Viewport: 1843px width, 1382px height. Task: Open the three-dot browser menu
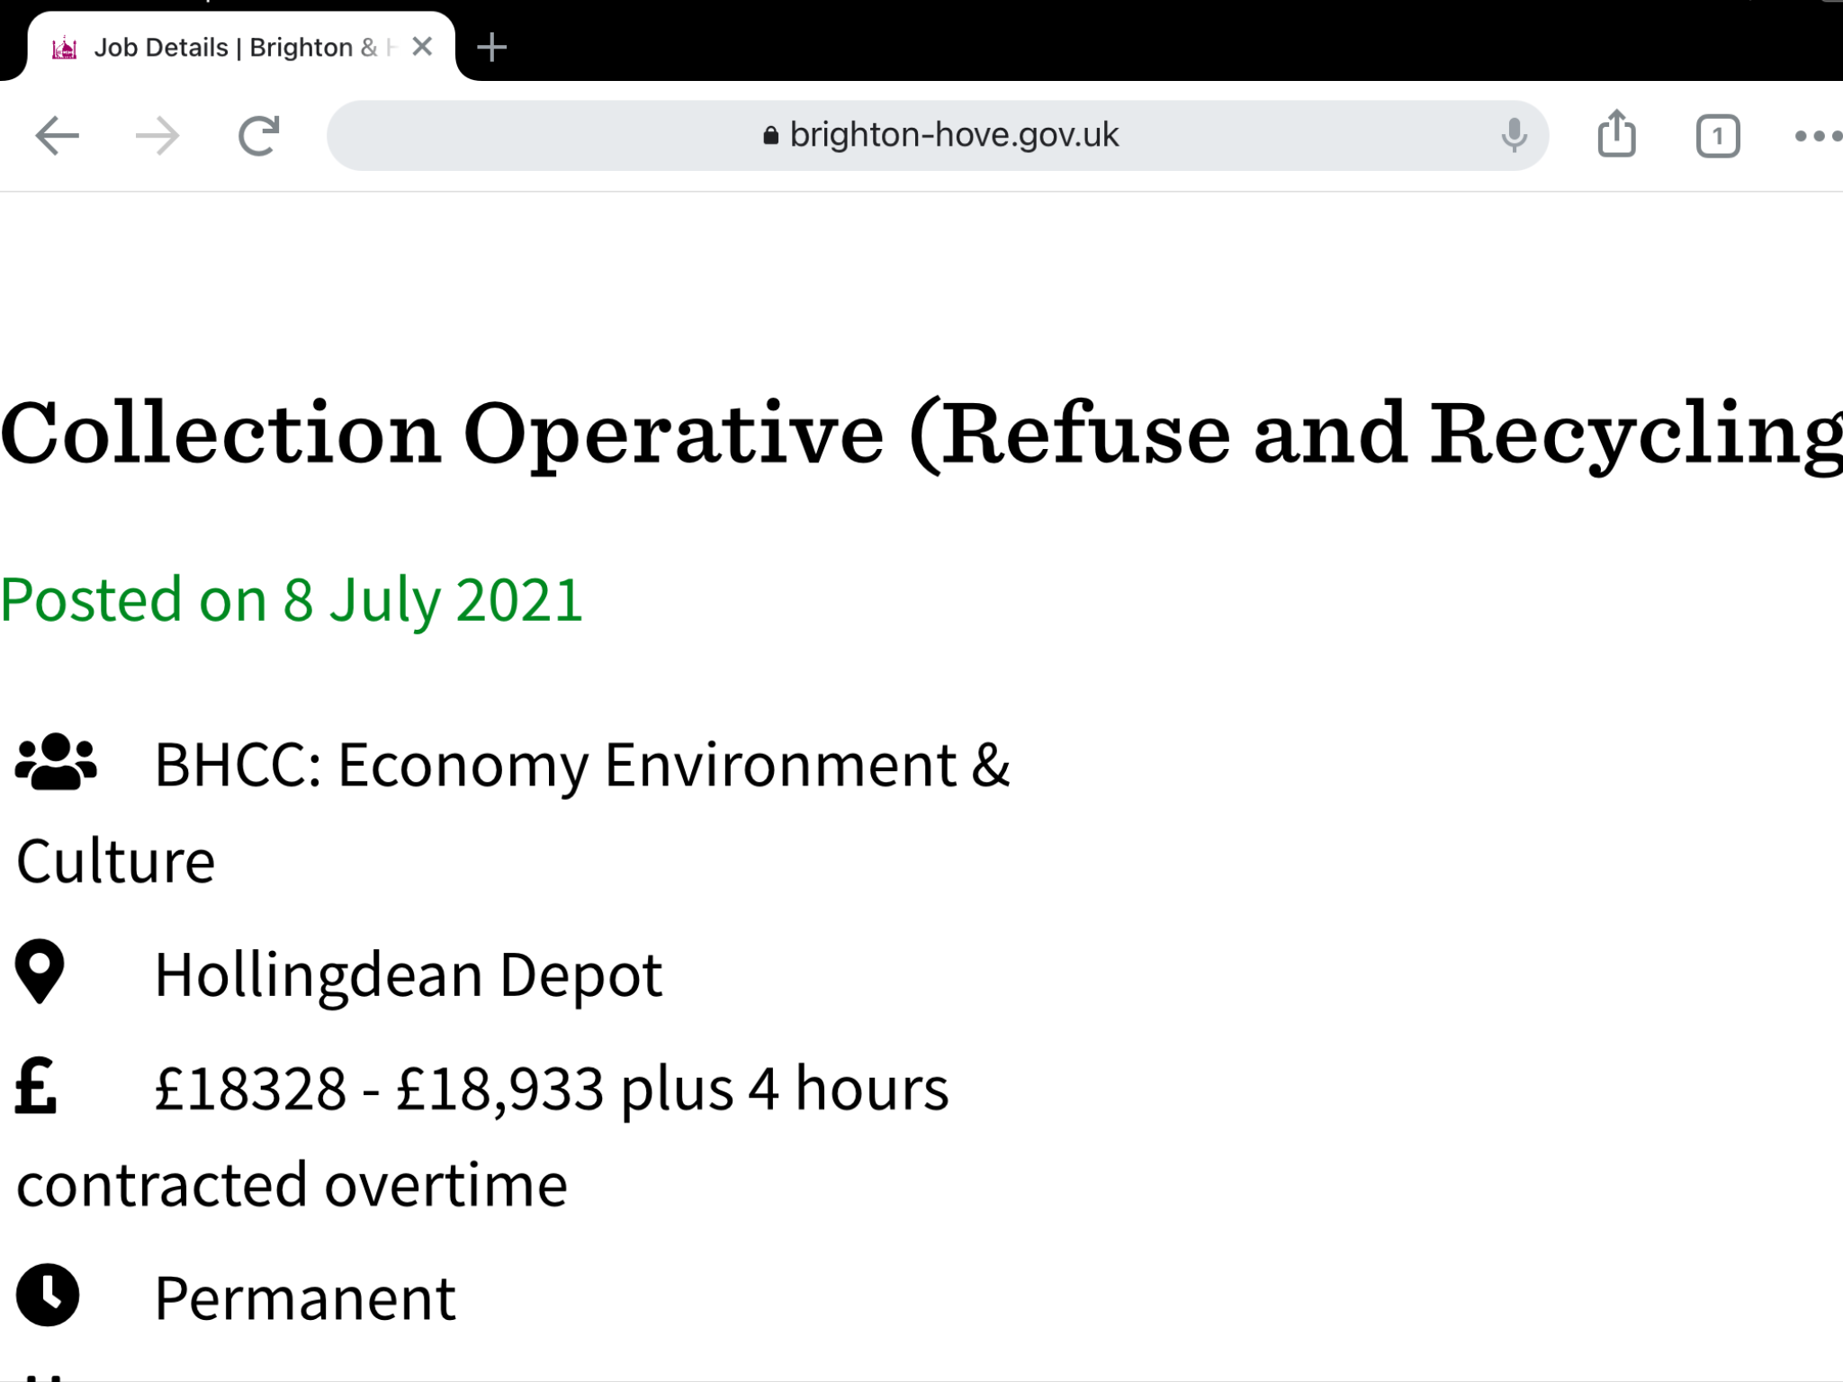1818,137
